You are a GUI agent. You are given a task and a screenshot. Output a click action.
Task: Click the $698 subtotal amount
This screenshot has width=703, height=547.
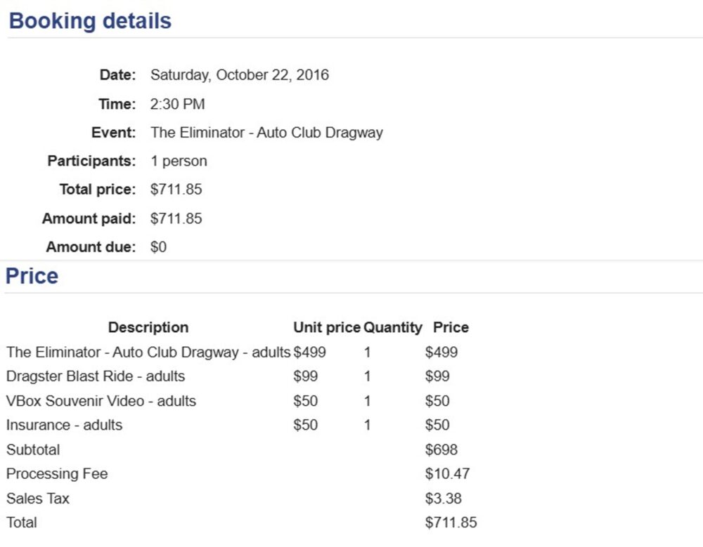(x=441, y=449)
